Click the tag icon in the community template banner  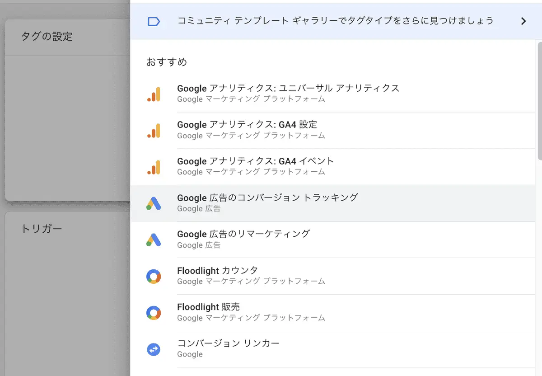pyautogui.click(x=154, y=21)
